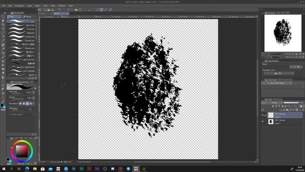Viewport: 305px width, 172px height.
Task: Select the highlighted Pen tool in tool palette
Action: click(x=3, y=44)
